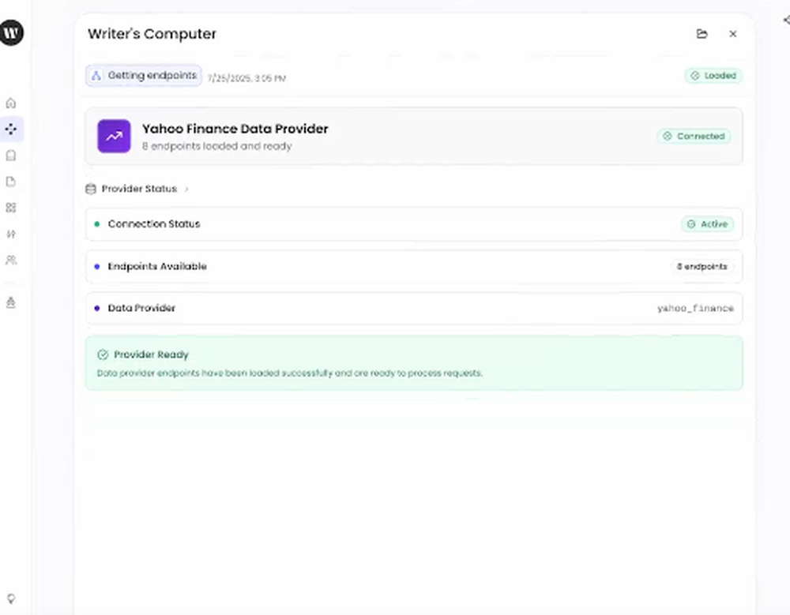The image size is (790, 615).
Task: Click the purple Yahoo Finance trend icon
Action: tap(114, 136)
